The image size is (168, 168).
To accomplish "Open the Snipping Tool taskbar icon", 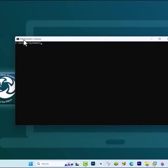I will pyautogui.click(x=108, y=164).
